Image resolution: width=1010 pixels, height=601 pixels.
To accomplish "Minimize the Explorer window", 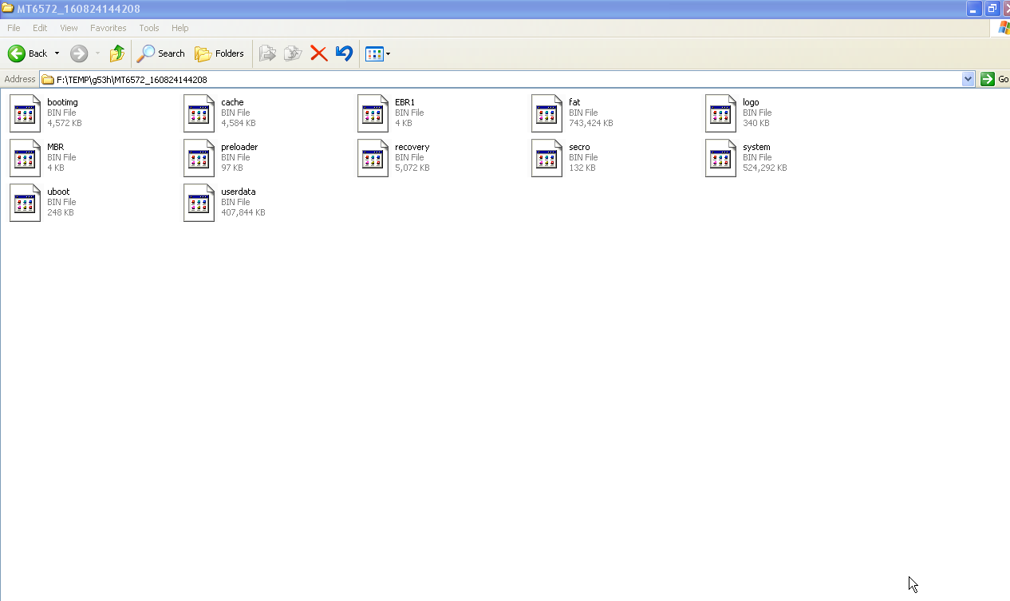I will click(974, 9).
